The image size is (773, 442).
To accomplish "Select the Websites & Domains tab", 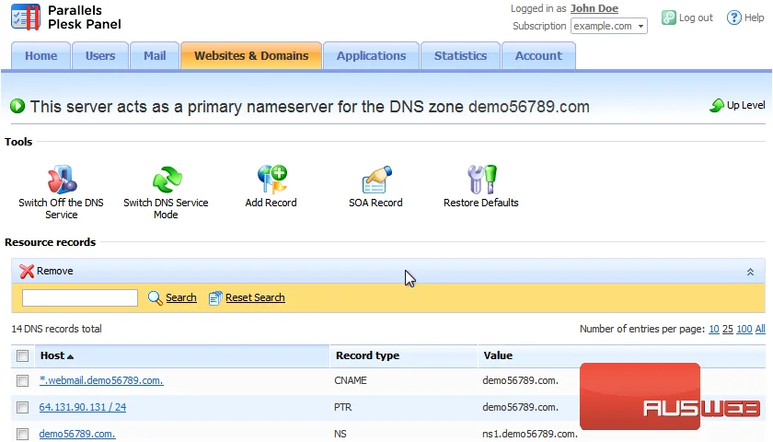I will point(251,56).
